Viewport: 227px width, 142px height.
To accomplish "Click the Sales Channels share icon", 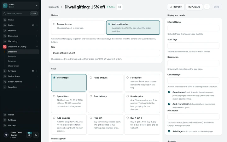I will pyautogui.click(x=5, y=82).
